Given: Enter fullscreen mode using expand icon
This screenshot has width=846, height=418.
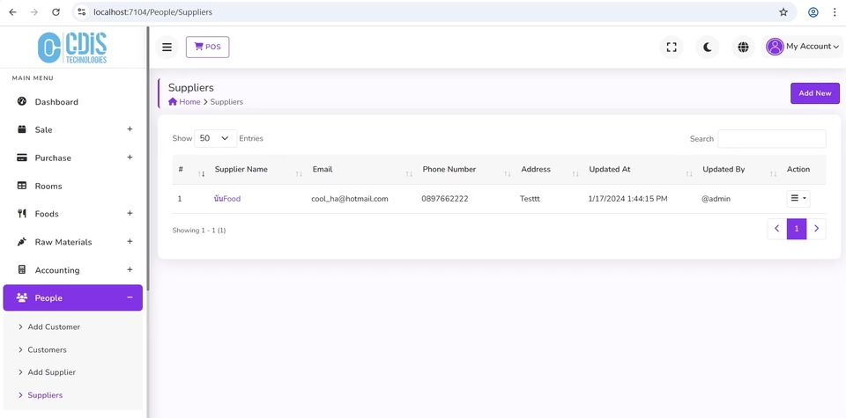Looking at the screenshot, I should (x=672, y=48).
